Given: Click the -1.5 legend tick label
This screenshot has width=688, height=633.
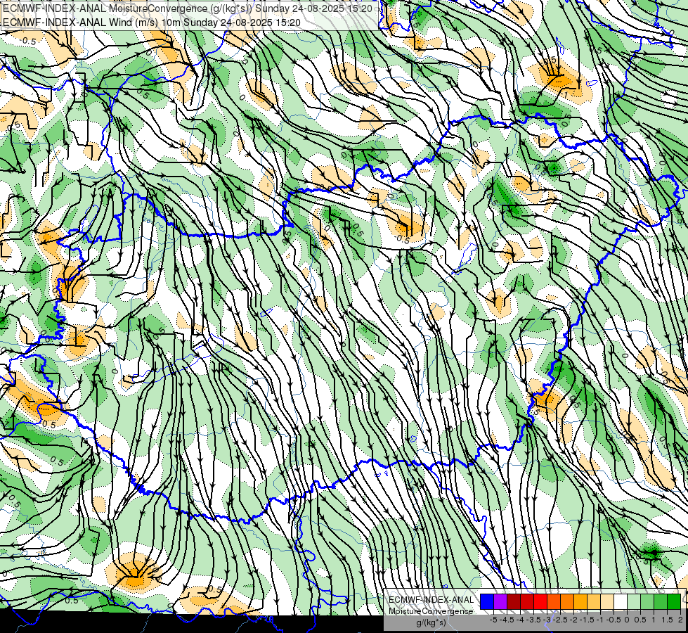Looking at the screenshot, I should tap(587, 620).
